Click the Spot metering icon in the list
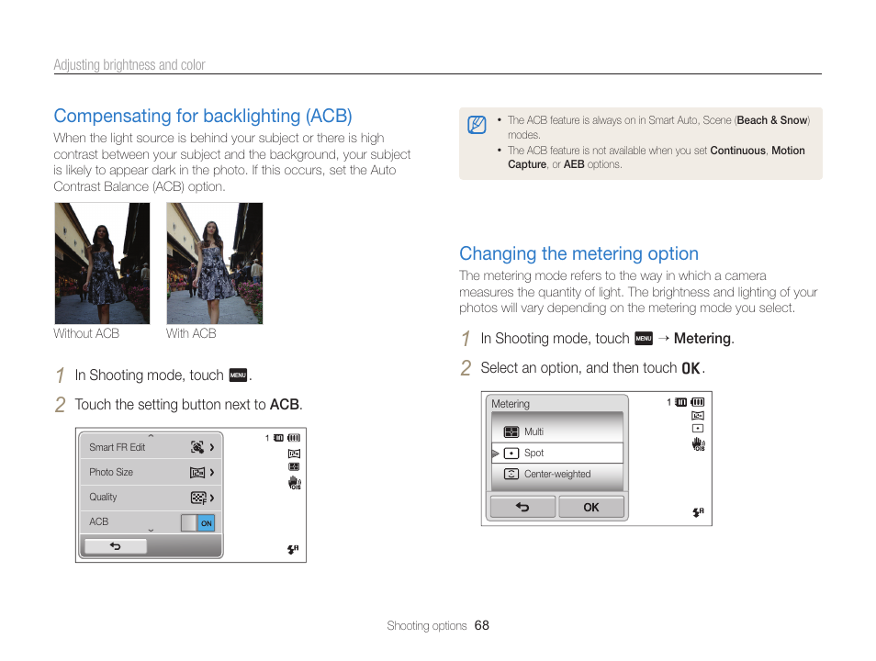The image size is (876, 661). tap(511, 454)
